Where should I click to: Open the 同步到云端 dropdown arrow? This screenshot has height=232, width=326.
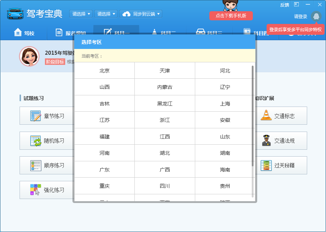159,14
